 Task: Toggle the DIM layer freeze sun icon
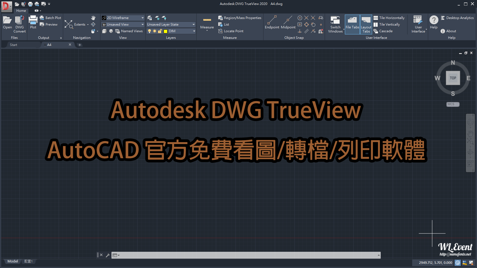pyautogui.click(x=154, y=31)
